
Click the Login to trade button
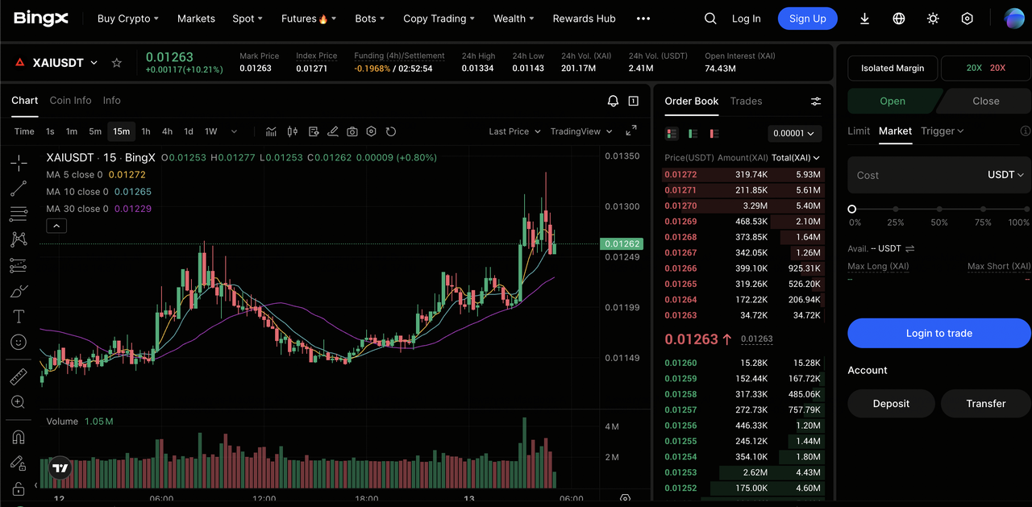[x=938, y=333]
